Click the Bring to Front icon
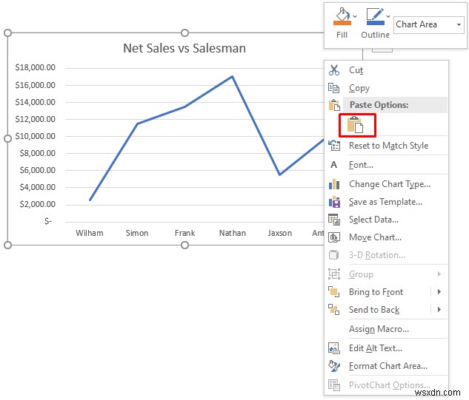The width and height of the screenshot is (469, 400). [334, 292]
